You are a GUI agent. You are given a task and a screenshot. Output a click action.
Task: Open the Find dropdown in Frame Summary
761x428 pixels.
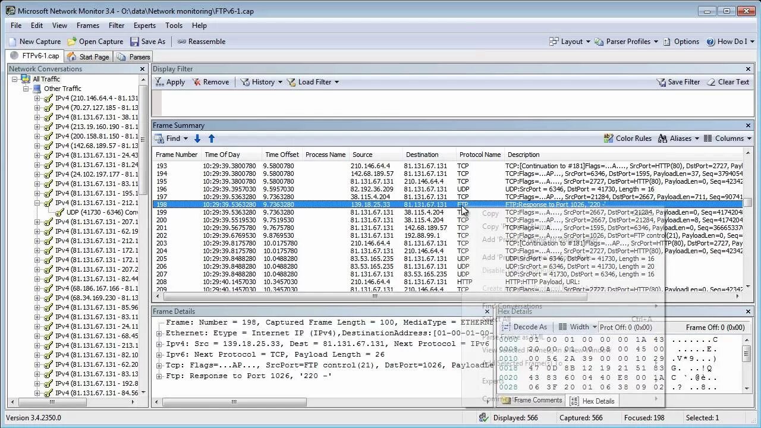[171, 139]
